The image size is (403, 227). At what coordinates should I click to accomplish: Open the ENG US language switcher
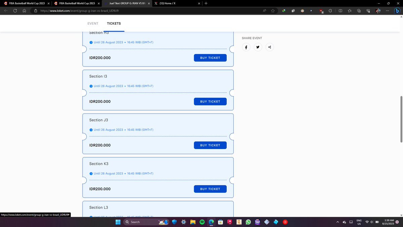coord(359,222)
